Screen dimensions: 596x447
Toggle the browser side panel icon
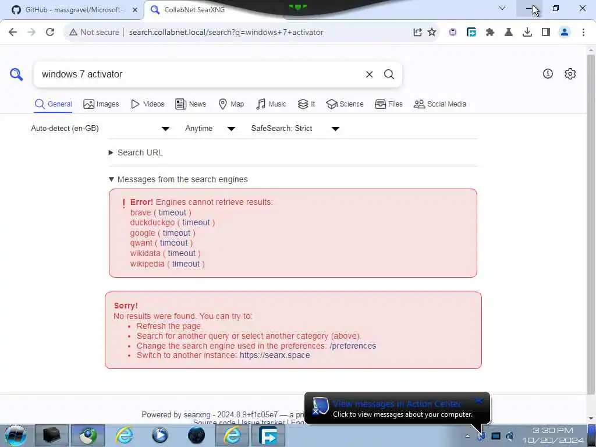tap(546, 33)
